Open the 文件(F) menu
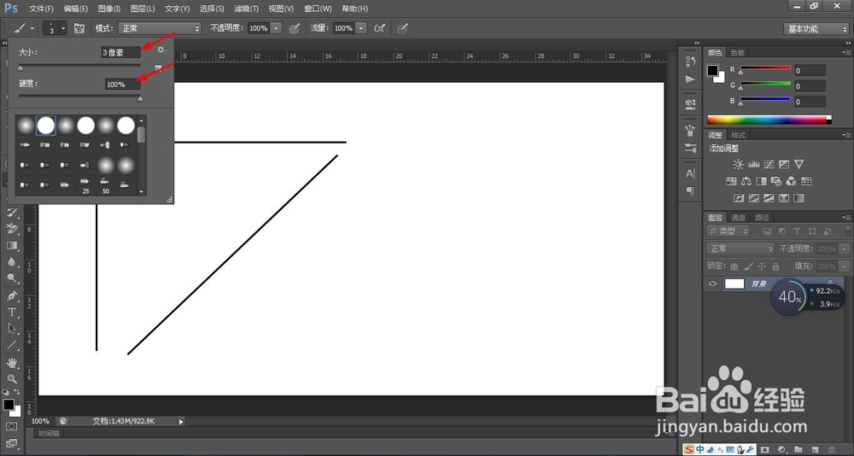Screen dimensions: 854x456 point(41,9)
